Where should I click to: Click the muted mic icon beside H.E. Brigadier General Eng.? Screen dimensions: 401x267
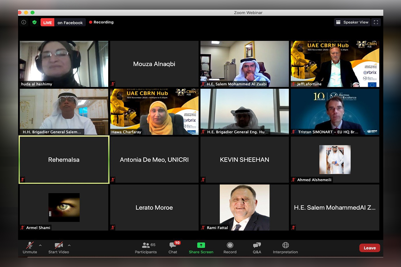(x=203, y=132)
